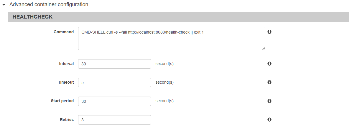Click the Start period field label
Screen dimensions: 352x129
(x=62, y=101)
